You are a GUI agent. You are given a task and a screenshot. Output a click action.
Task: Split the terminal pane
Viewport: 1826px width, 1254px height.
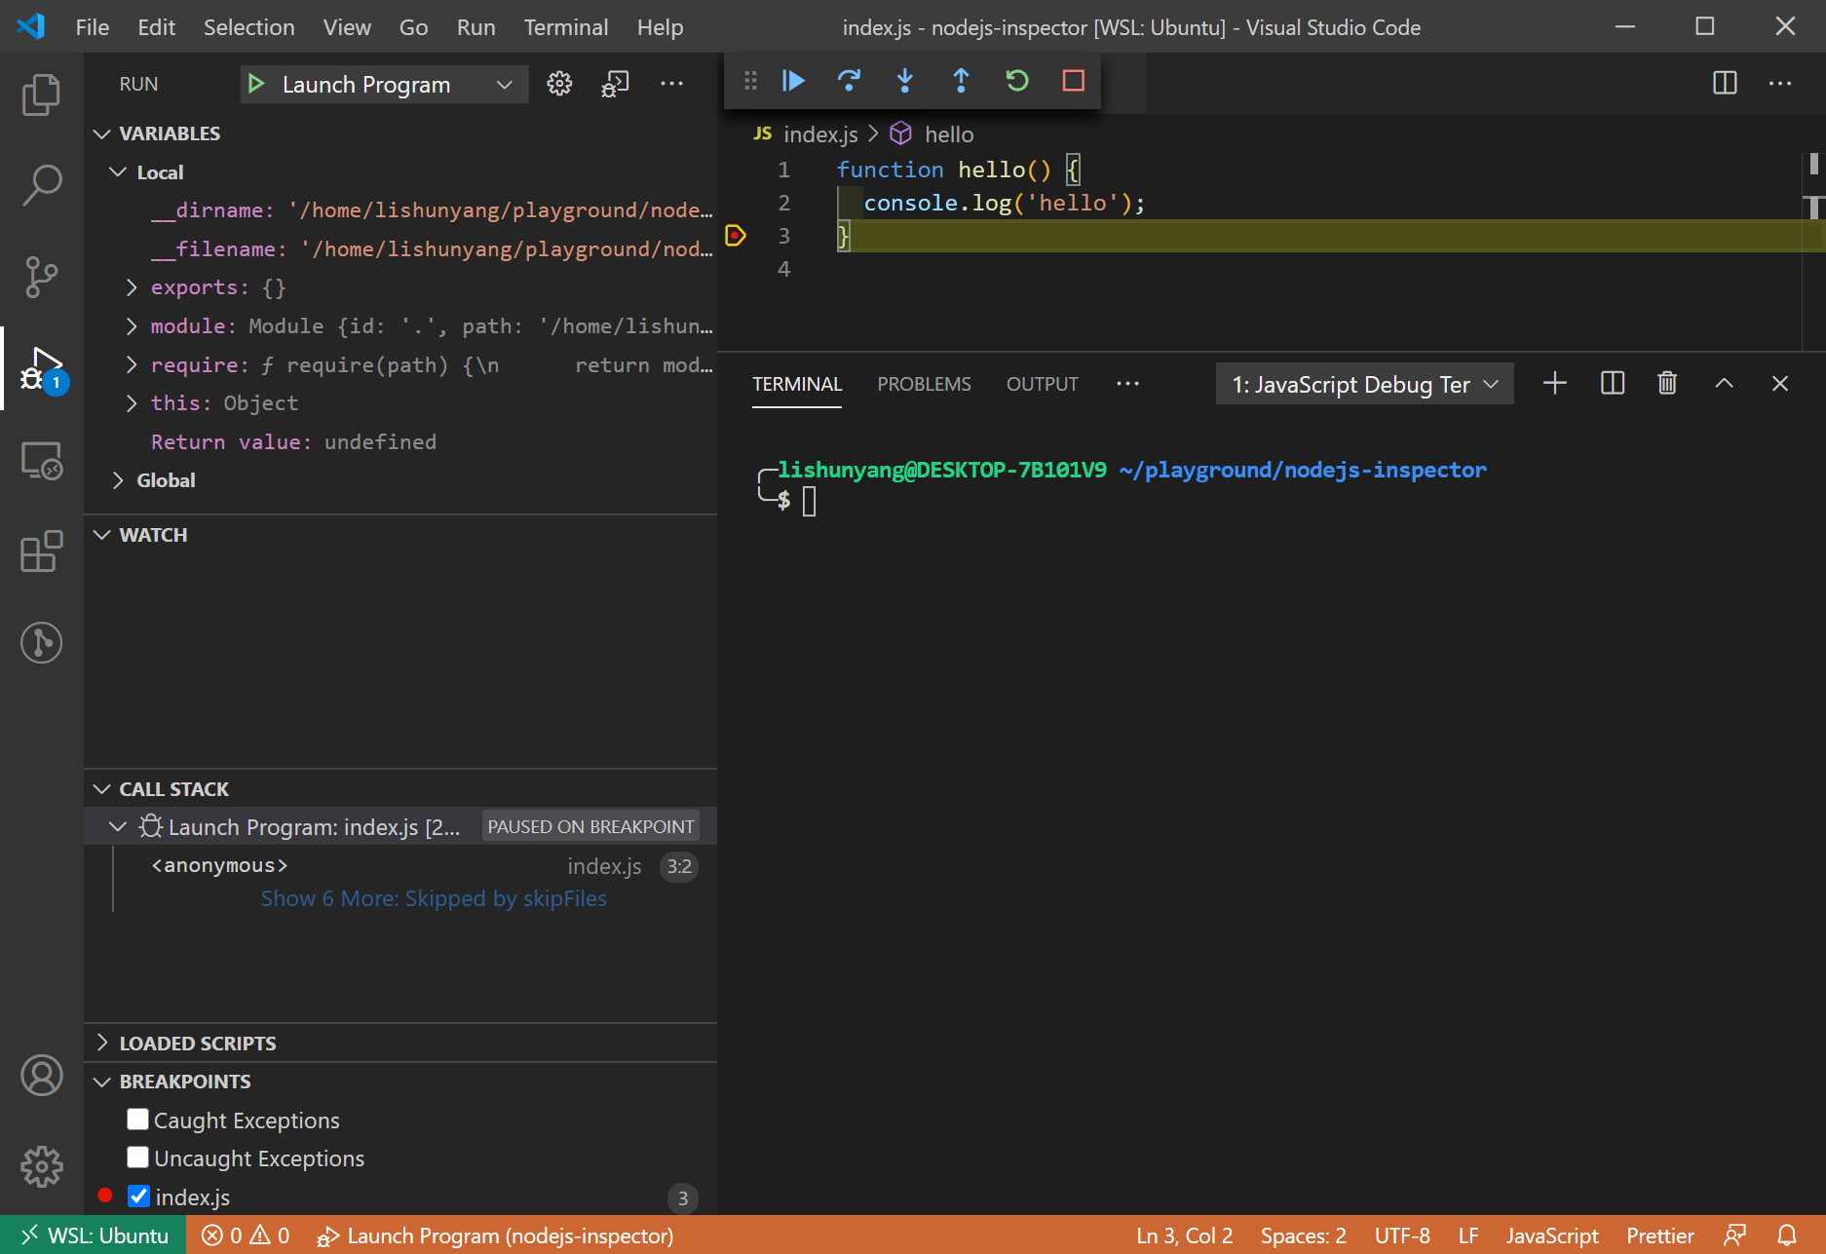pos(1613,384)
